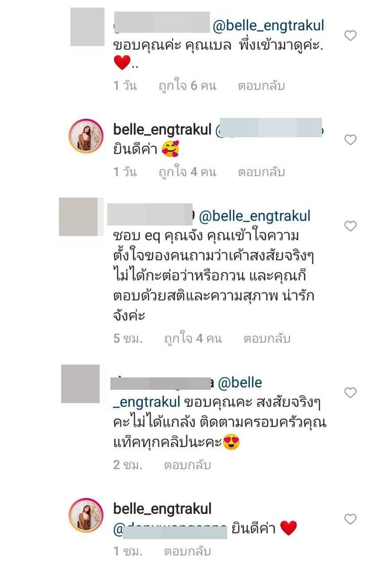380x567 pixels.
Task: Like the comment saying สงสัยจริงๆ
Action: pos(350,393)
